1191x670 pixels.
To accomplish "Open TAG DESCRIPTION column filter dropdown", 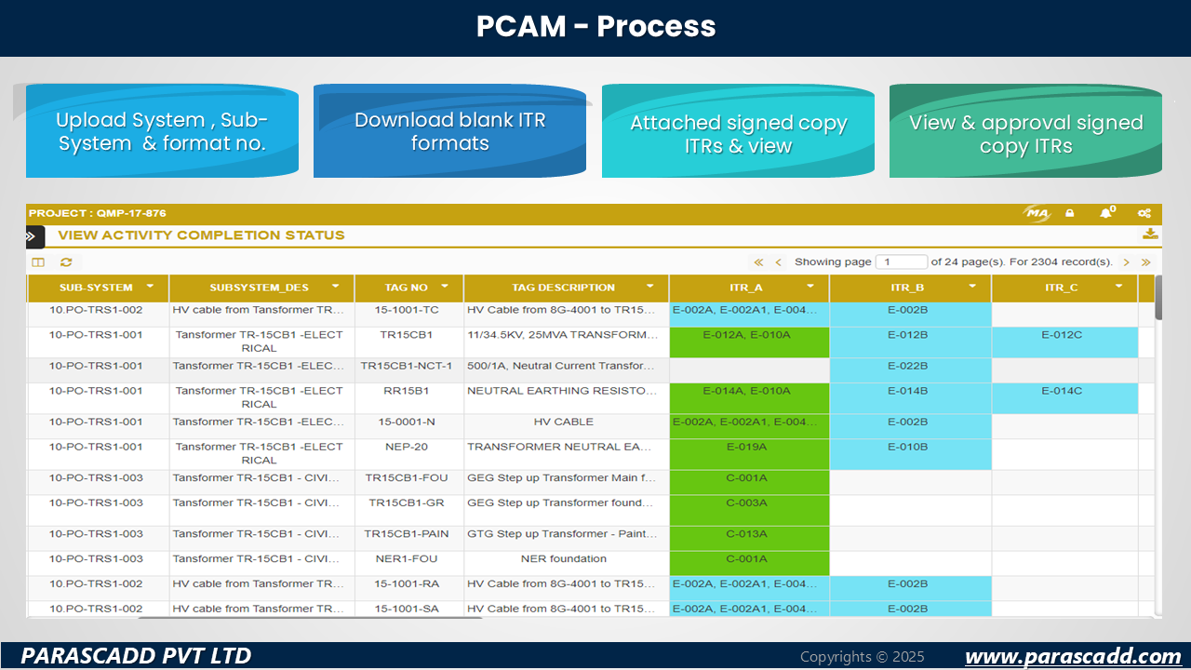I will click(650, 287).
